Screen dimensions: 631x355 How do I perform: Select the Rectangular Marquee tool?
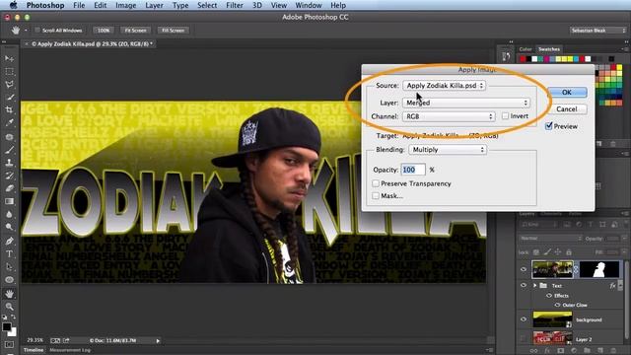[9, 72]
